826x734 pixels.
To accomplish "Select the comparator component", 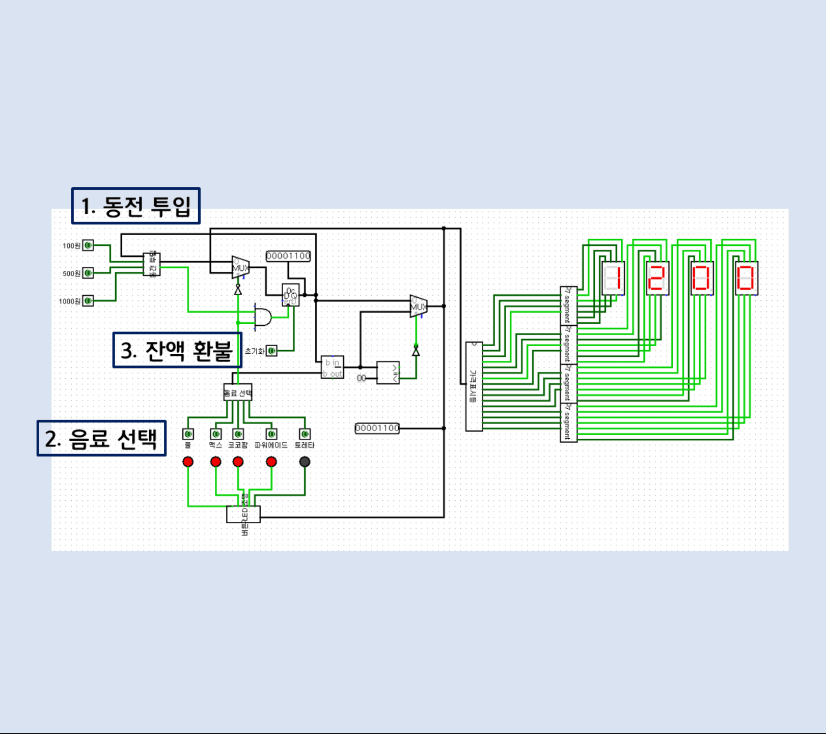I will click(x=388, y=373).
